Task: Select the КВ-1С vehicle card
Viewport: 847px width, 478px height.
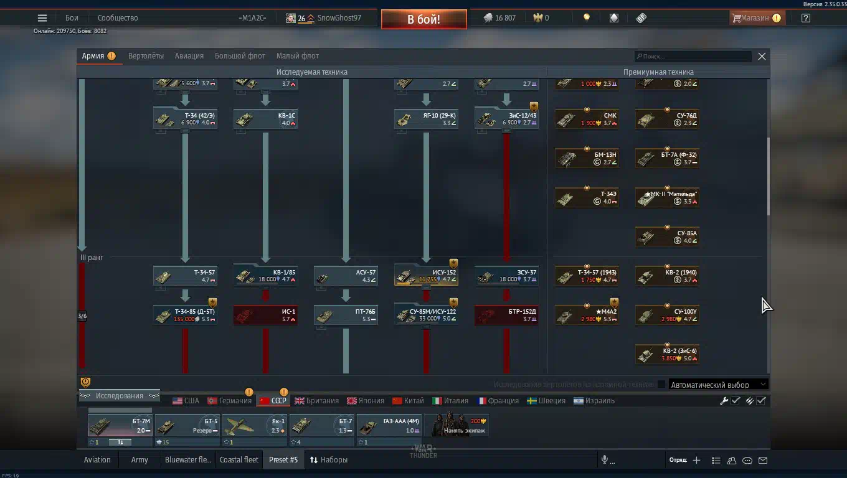Action: (x=265, y=119)
